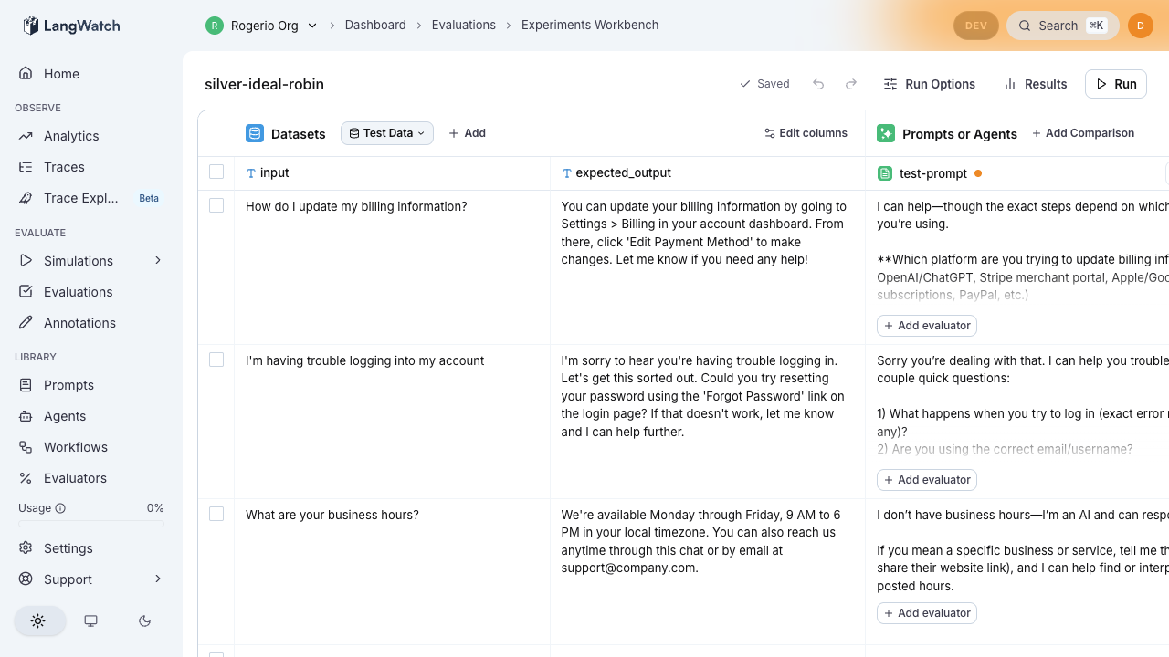Click the input column header
The image size is (1169, 657).
(392, 173)
